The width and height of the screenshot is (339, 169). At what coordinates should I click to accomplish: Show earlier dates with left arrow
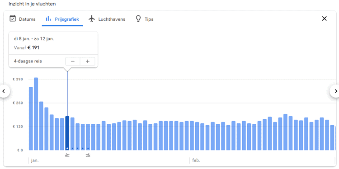4,91
